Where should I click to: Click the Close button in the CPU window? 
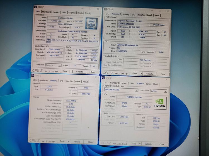pos(93,72)
